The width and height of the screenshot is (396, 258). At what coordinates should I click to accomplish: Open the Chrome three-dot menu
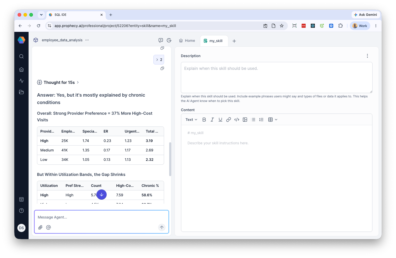(x=376, y=26)
